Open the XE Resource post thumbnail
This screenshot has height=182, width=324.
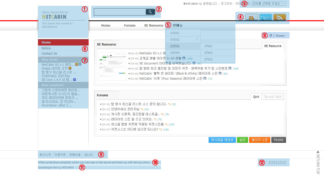click(112, 66)
